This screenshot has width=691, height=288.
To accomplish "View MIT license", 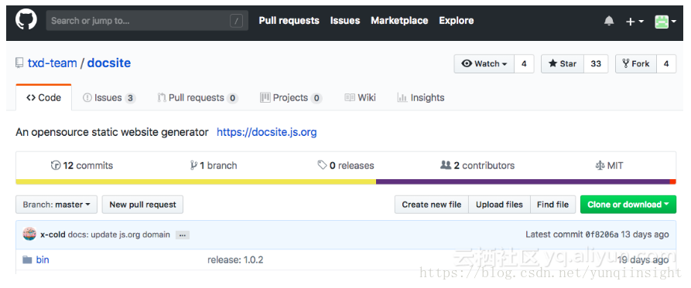I will click(x=609, y=166).
